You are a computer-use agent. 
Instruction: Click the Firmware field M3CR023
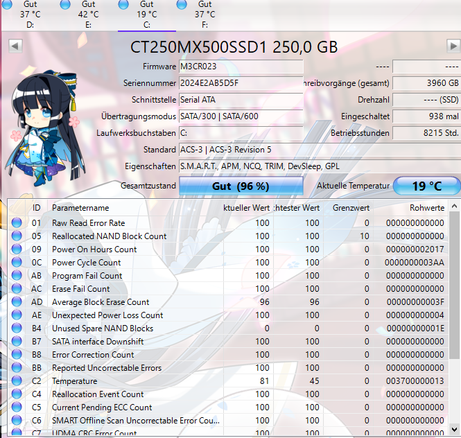(241, 67)
